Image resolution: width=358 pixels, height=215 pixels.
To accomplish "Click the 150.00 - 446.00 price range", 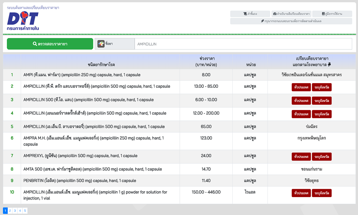I will pos(206,192).
